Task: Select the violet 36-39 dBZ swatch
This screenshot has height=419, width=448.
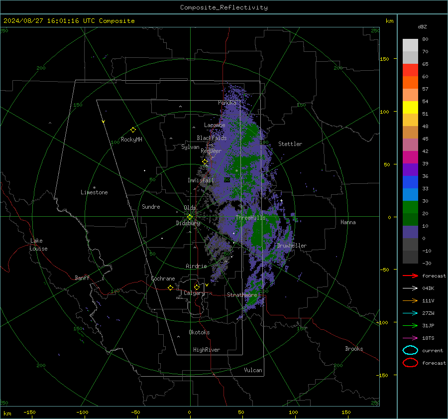Action: [x=410, y=170]
